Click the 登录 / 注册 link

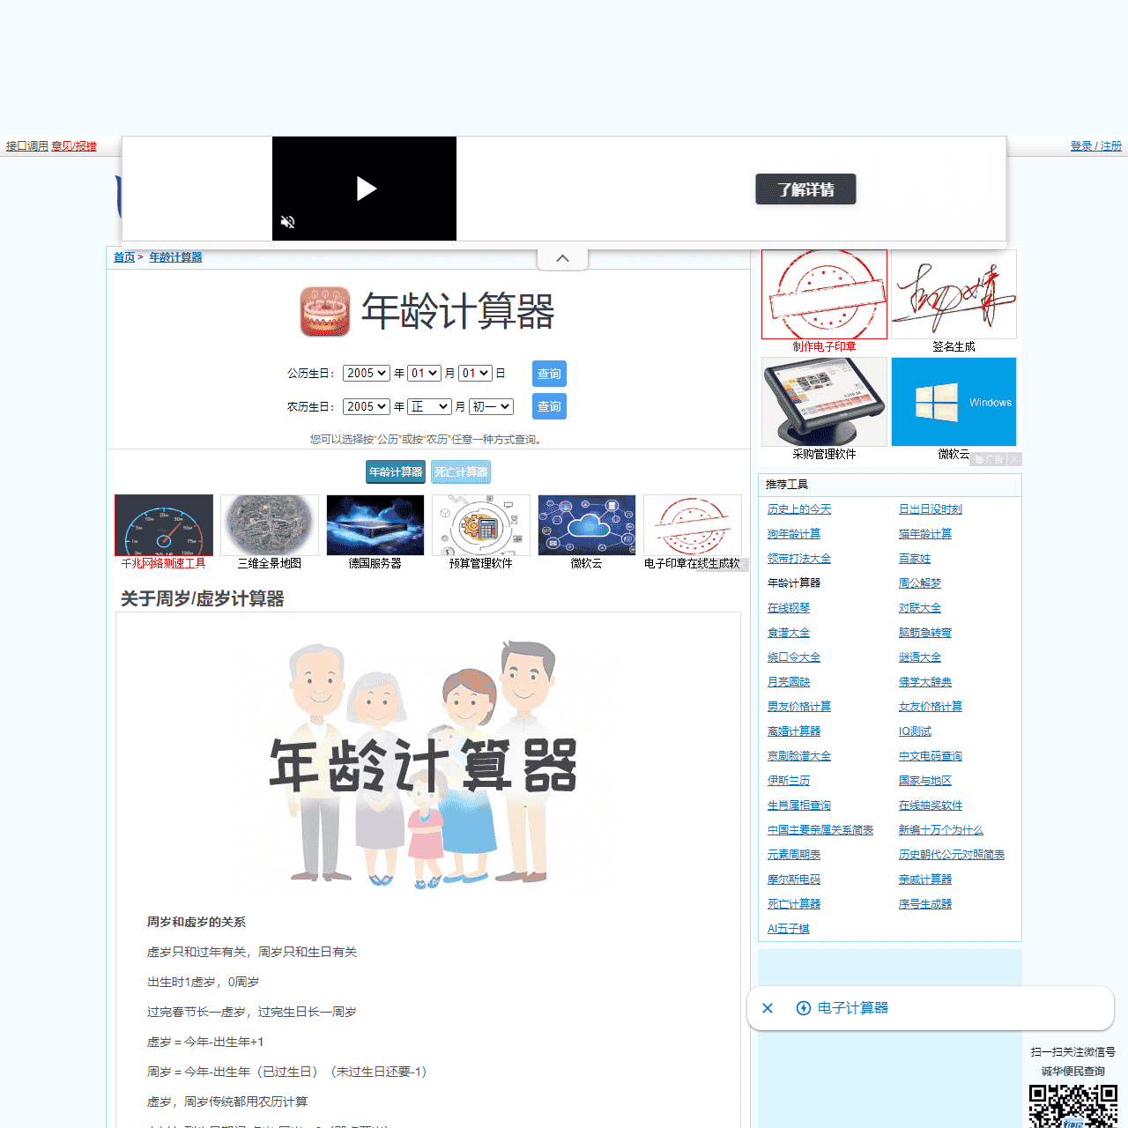(1095, 146)
